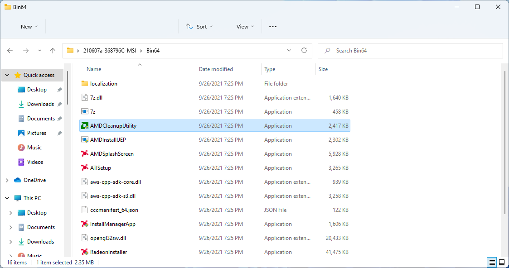Click the AMDInstallUEP application icon
Screen dimensions: 509x268
click(84, 140)
